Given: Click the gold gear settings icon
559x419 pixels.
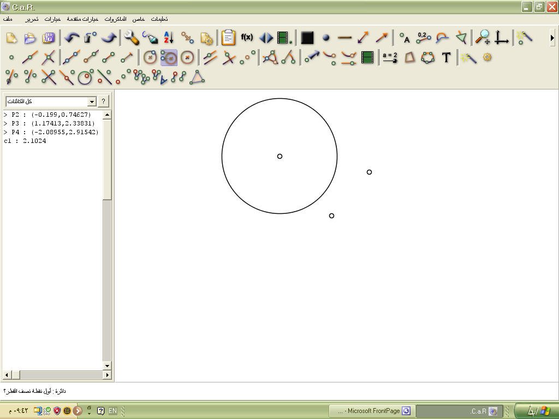Looking at the screenshot, I should click(x=487, y=57).
